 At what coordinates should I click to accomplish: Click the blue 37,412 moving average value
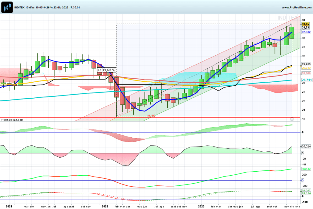(x=306, y=32)
